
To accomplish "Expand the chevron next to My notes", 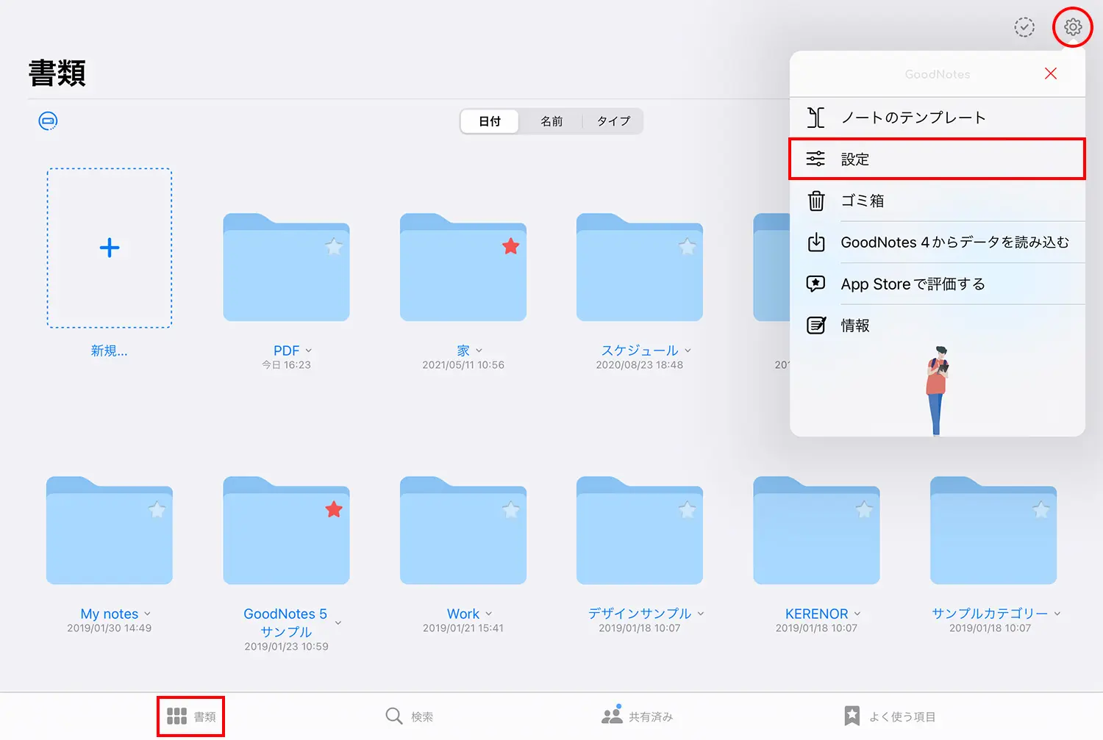I will pyautogui.click(x=148, y=614).
